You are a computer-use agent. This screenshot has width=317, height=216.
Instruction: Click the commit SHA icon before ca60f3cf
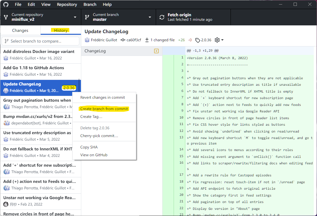(x=123, y=40)
